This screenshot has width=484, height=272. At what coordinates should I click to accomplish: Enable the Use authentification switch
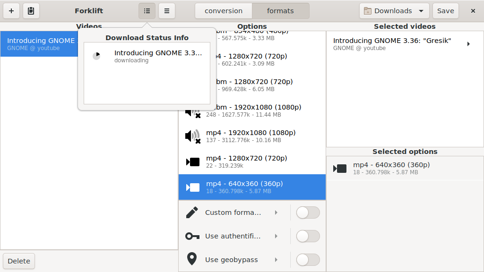coord(308,236)
